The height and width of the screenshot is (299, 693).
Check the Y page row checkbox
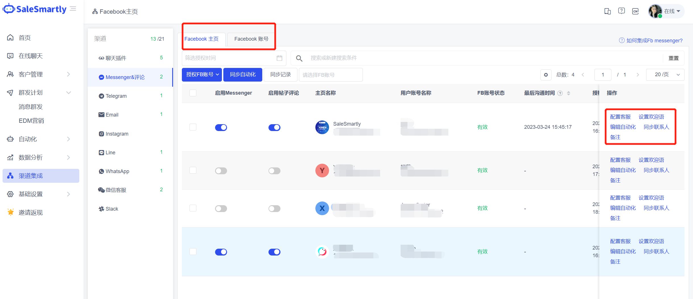click(193, 170)
